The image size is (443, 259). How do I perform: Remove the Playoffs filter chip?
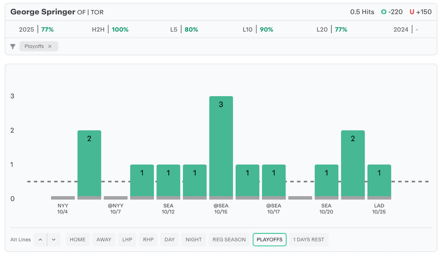pos(50,46)
